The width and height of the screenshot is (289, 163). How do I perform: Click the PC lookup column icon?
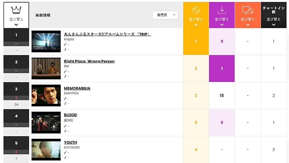pos(248,10)
